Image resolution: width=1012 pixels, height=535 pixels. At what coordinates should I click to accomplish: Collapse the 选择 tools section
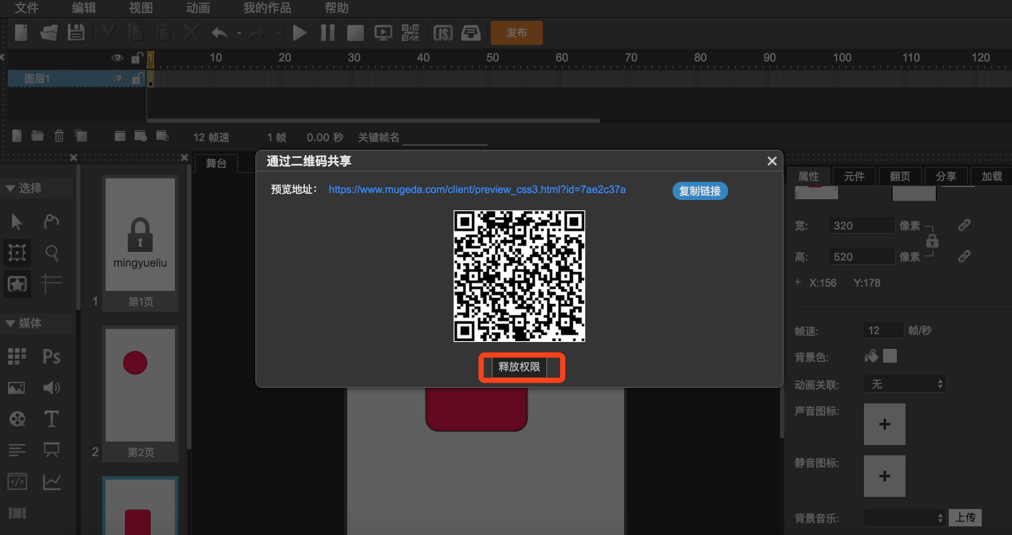pos(10,188)
